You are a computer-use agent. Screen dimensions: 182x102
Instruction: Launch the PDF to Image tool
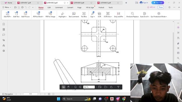tap(50, 14)
